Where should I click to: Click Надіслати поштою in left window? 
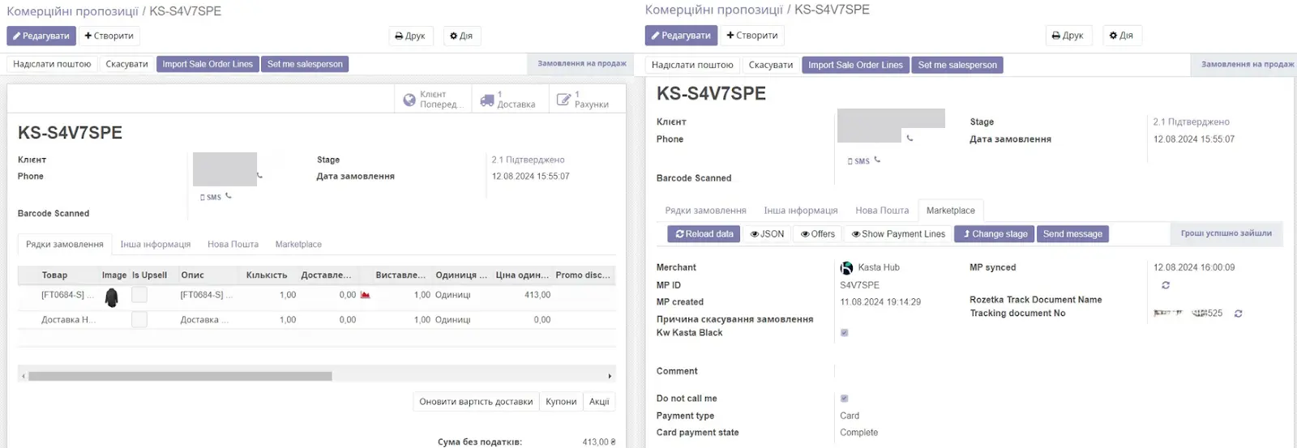[52, 64]
